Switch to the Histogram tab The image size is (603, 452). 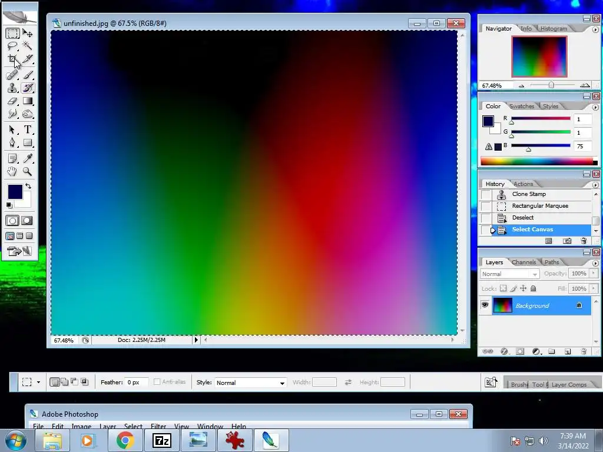(x=554, y=28)
